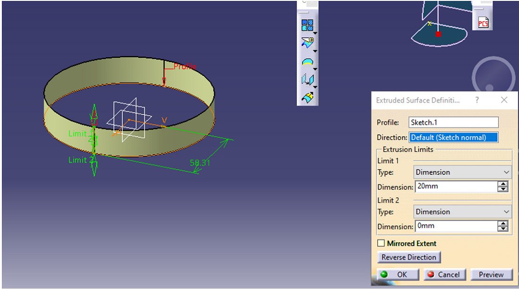Click Limit 2 Dimension field 0mm

(456, 226)
